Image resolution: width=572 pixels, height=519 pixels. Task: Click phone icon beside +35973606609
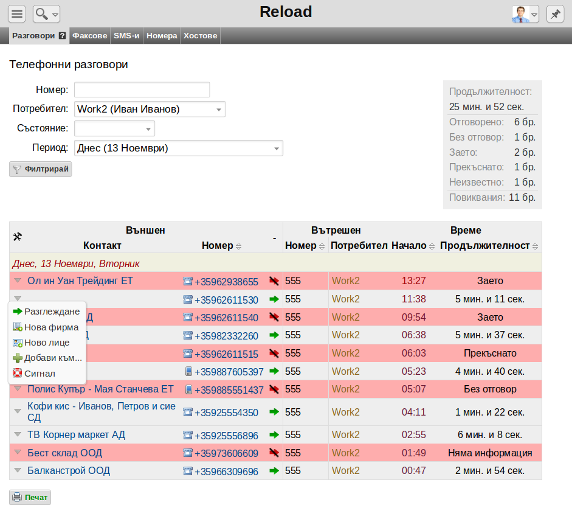click(187, 453)
